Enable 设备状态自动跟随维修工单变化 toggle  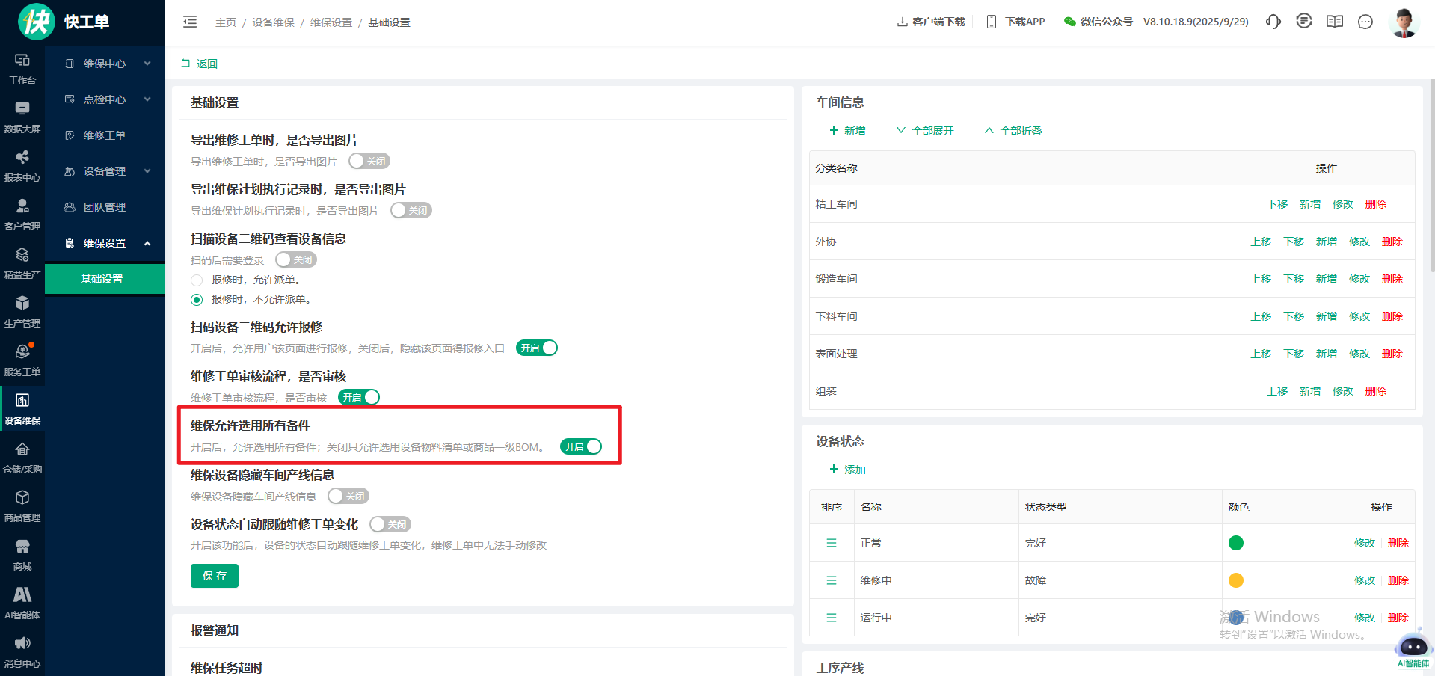390,524
